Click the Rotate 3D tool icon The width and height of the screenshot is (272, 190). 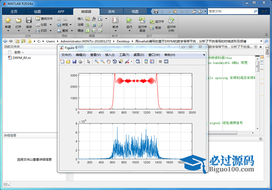coord(114,62)
